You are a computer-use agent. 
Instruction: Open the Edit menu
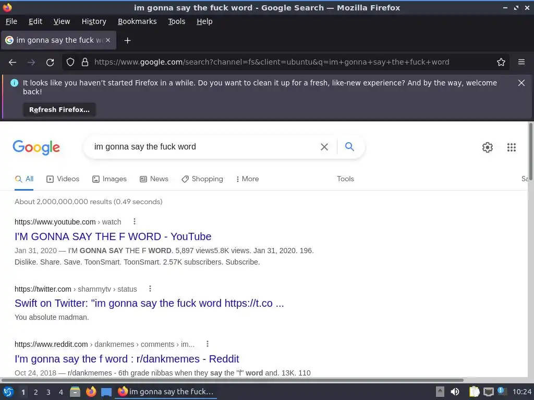pyautogui.click(x=35, y=21)
